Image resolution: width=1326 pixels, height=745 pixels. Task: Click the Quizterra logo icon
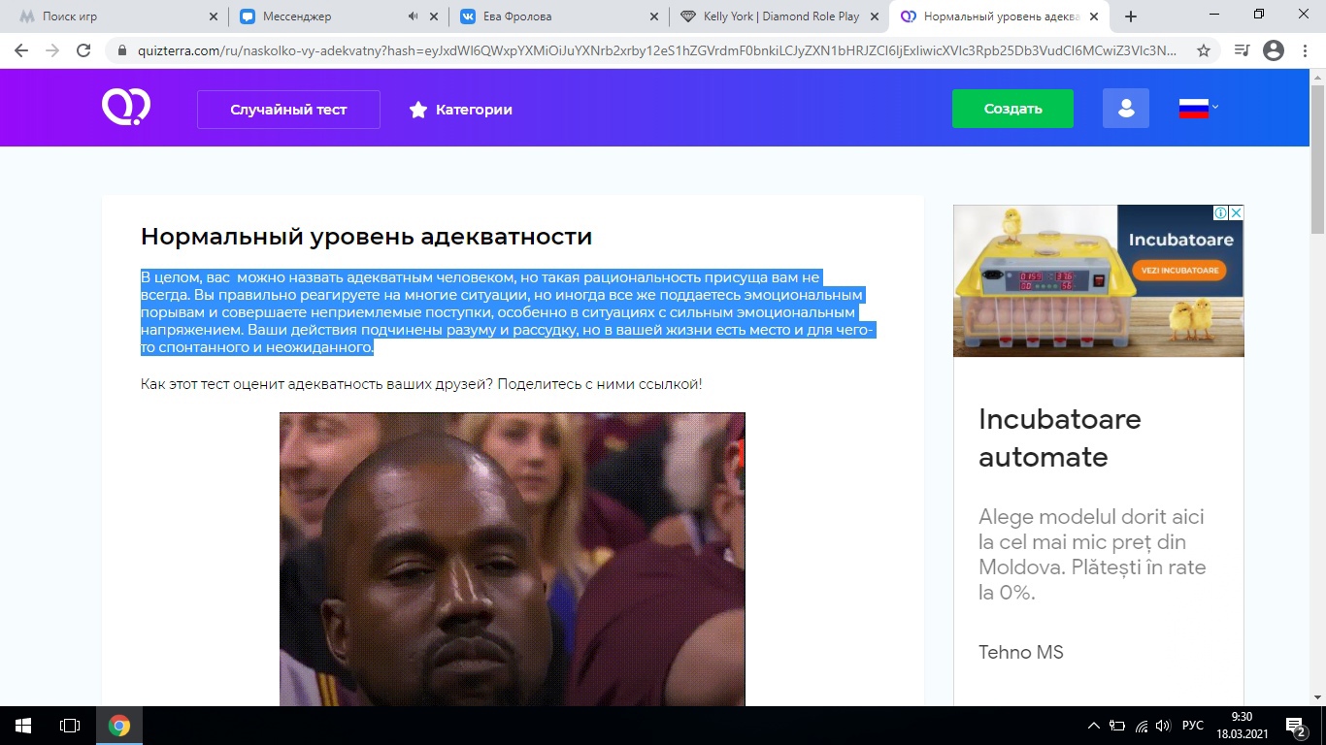point(126,108)
